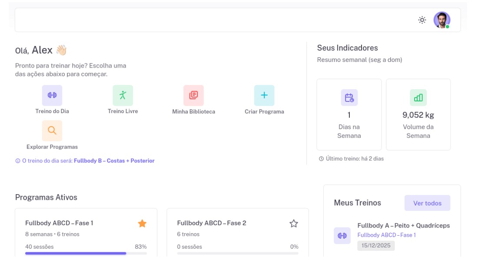The height and width of the screenshot is (260, 478).
Task: Open Explorar Programas search icon
Action: (x=52, y=130)
